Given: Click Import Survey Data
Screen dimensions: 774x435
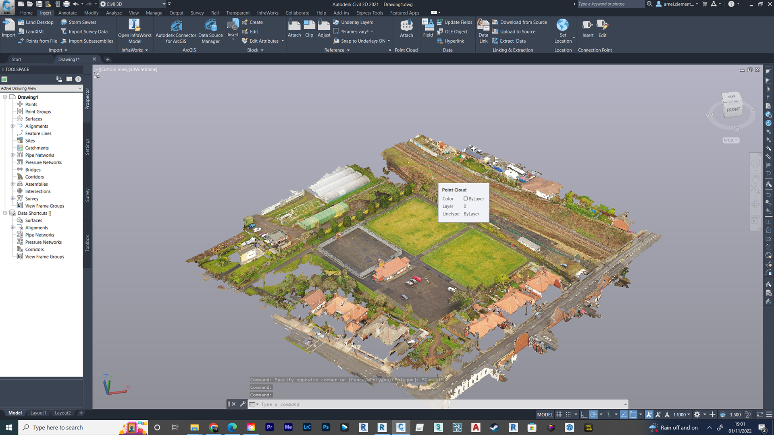Looking at the screenshot, I should pos(84,31).
